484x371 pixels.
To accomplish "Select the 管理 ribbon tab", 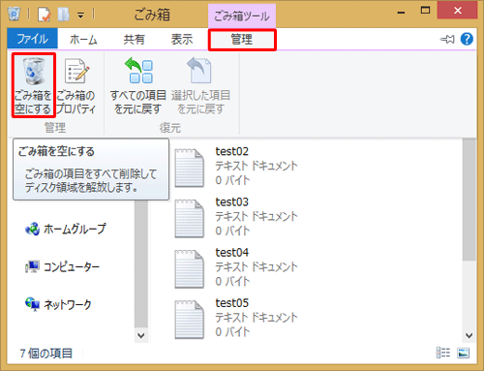I will (242, 40).
